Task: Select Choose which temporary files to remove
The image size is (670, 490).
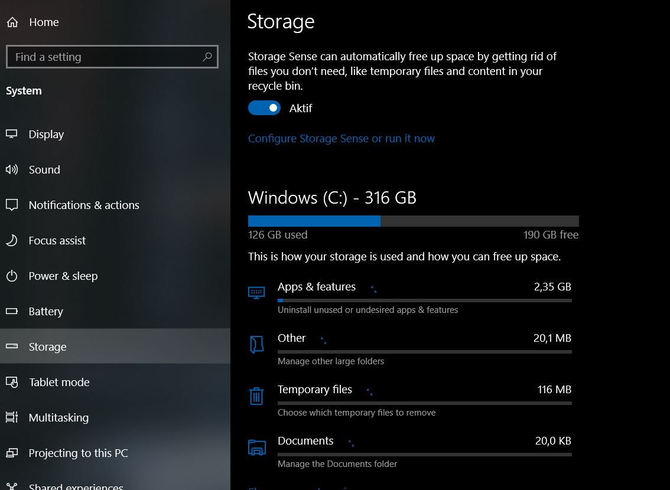Action: (356, 412)
